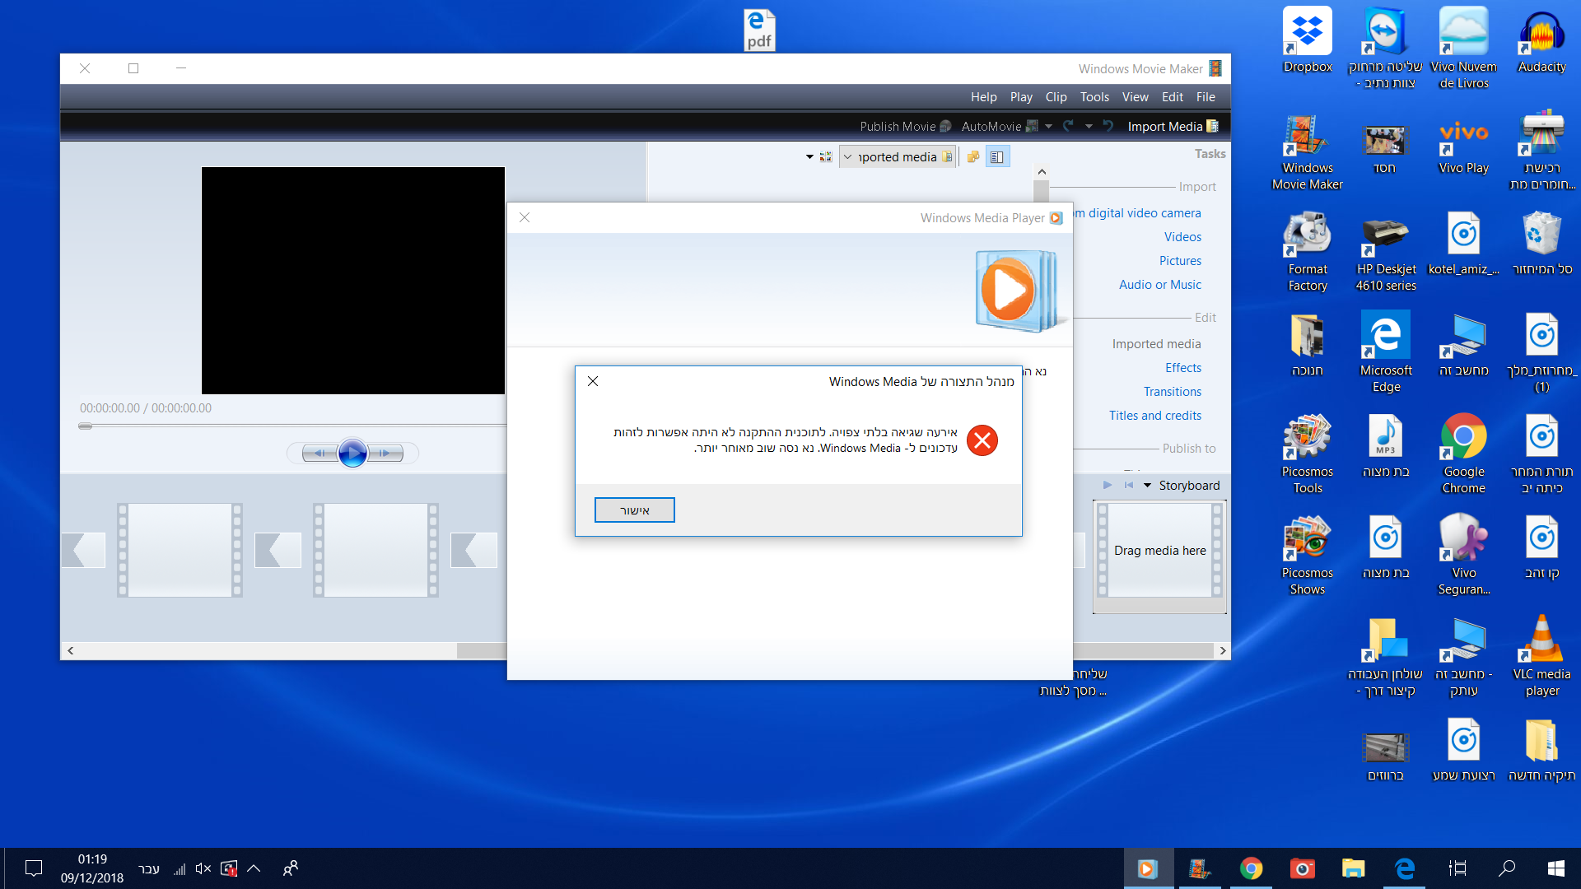
Task: Open the Clip menu in Movie Maker
Action: pos(1056,97)
